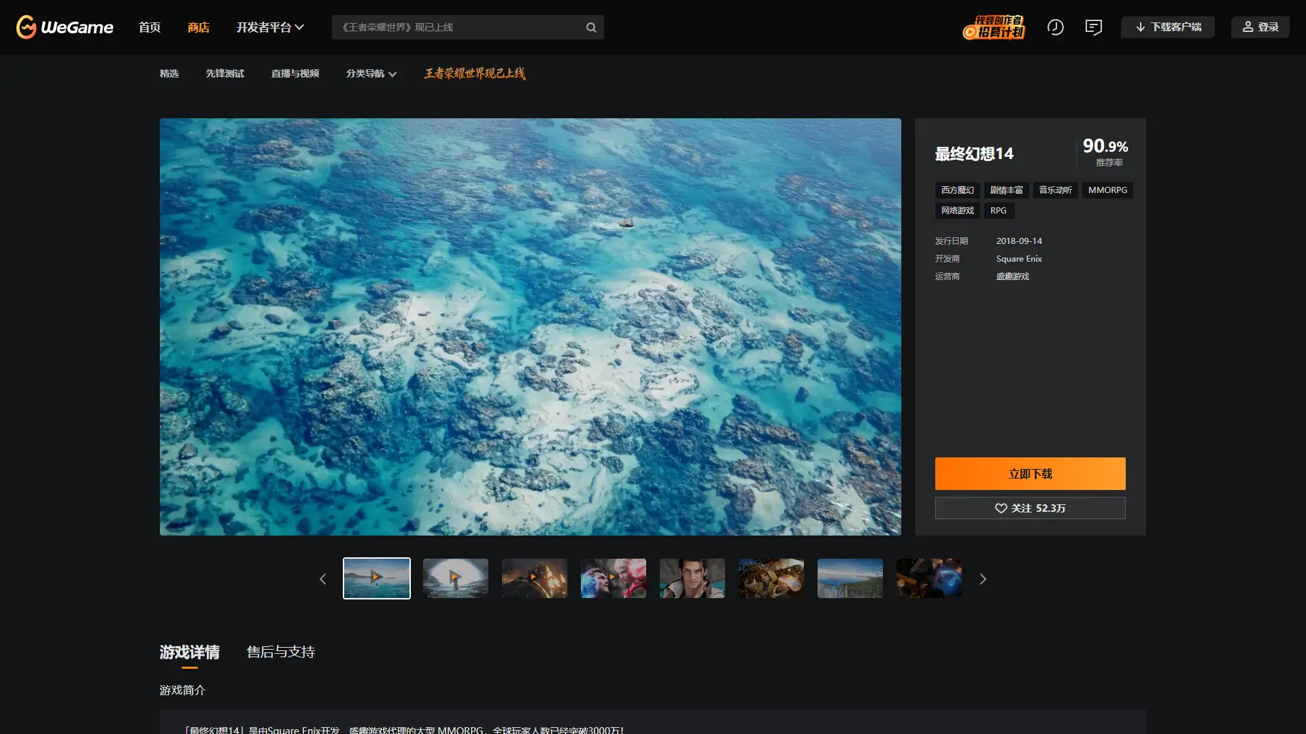Click the search magnifier icon

coord(591,27)
